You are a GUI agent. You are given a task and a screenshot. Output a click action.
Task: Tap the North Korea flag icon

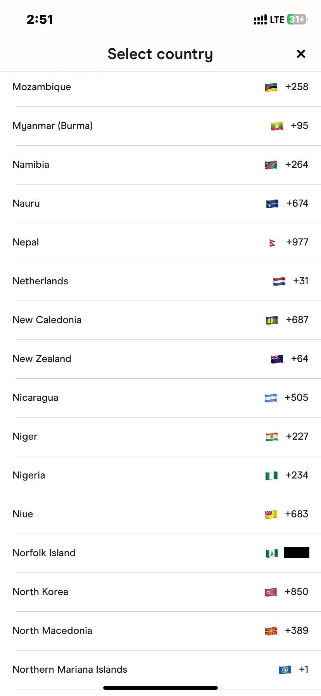[x=271, y=592]
